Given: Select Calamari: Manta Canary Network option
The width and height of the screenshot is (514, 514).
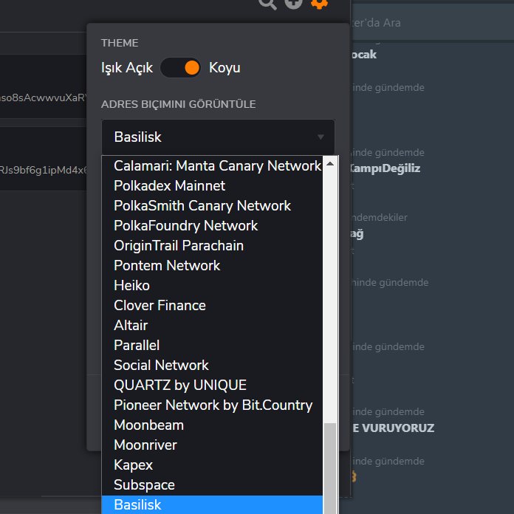Looking at the screenshot, I should coord(212,166).
